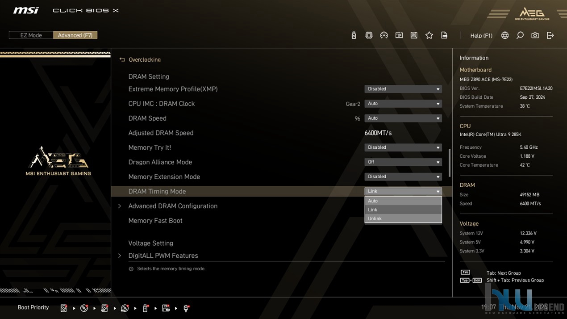Click the BIOS version E7E22IMSI.1A20 text
This screenshot has height=319, width=567.
click(536, 88)
